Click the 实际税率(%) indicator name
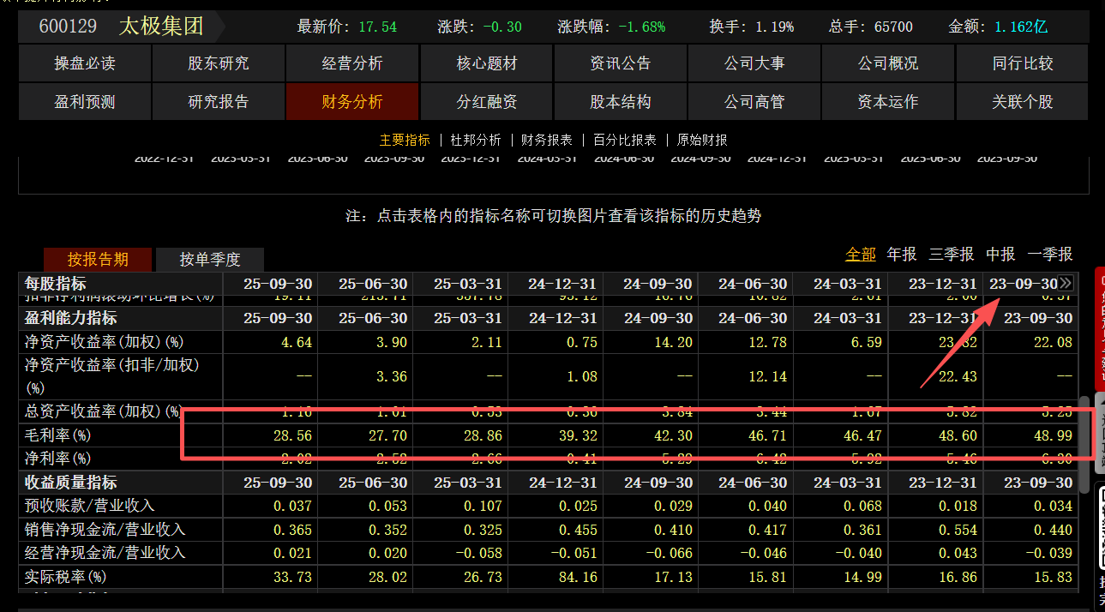The width and height of the screenshot is (1105, 612). click(65, 577)
